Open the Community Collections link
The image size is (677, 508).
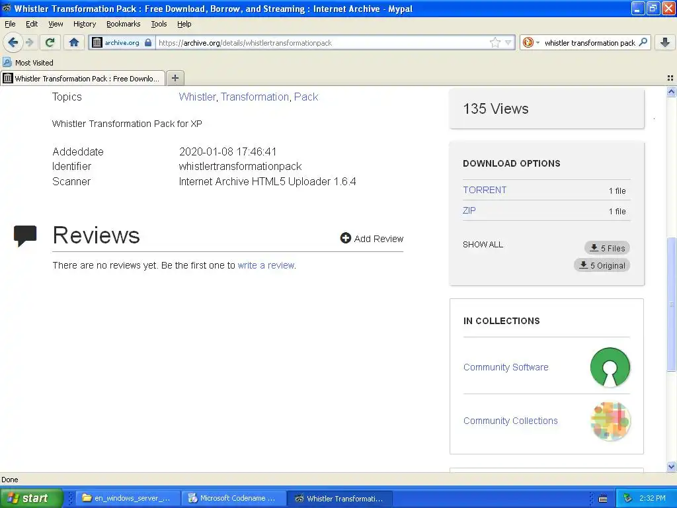click(510, 421)
